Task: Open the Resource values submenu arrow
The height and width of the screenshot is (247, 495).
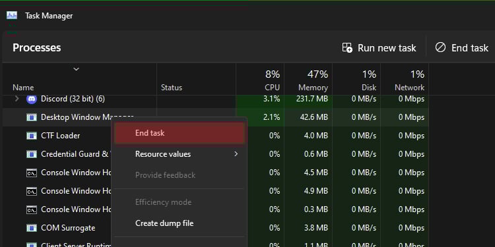Action: click(x=236, y=154)
